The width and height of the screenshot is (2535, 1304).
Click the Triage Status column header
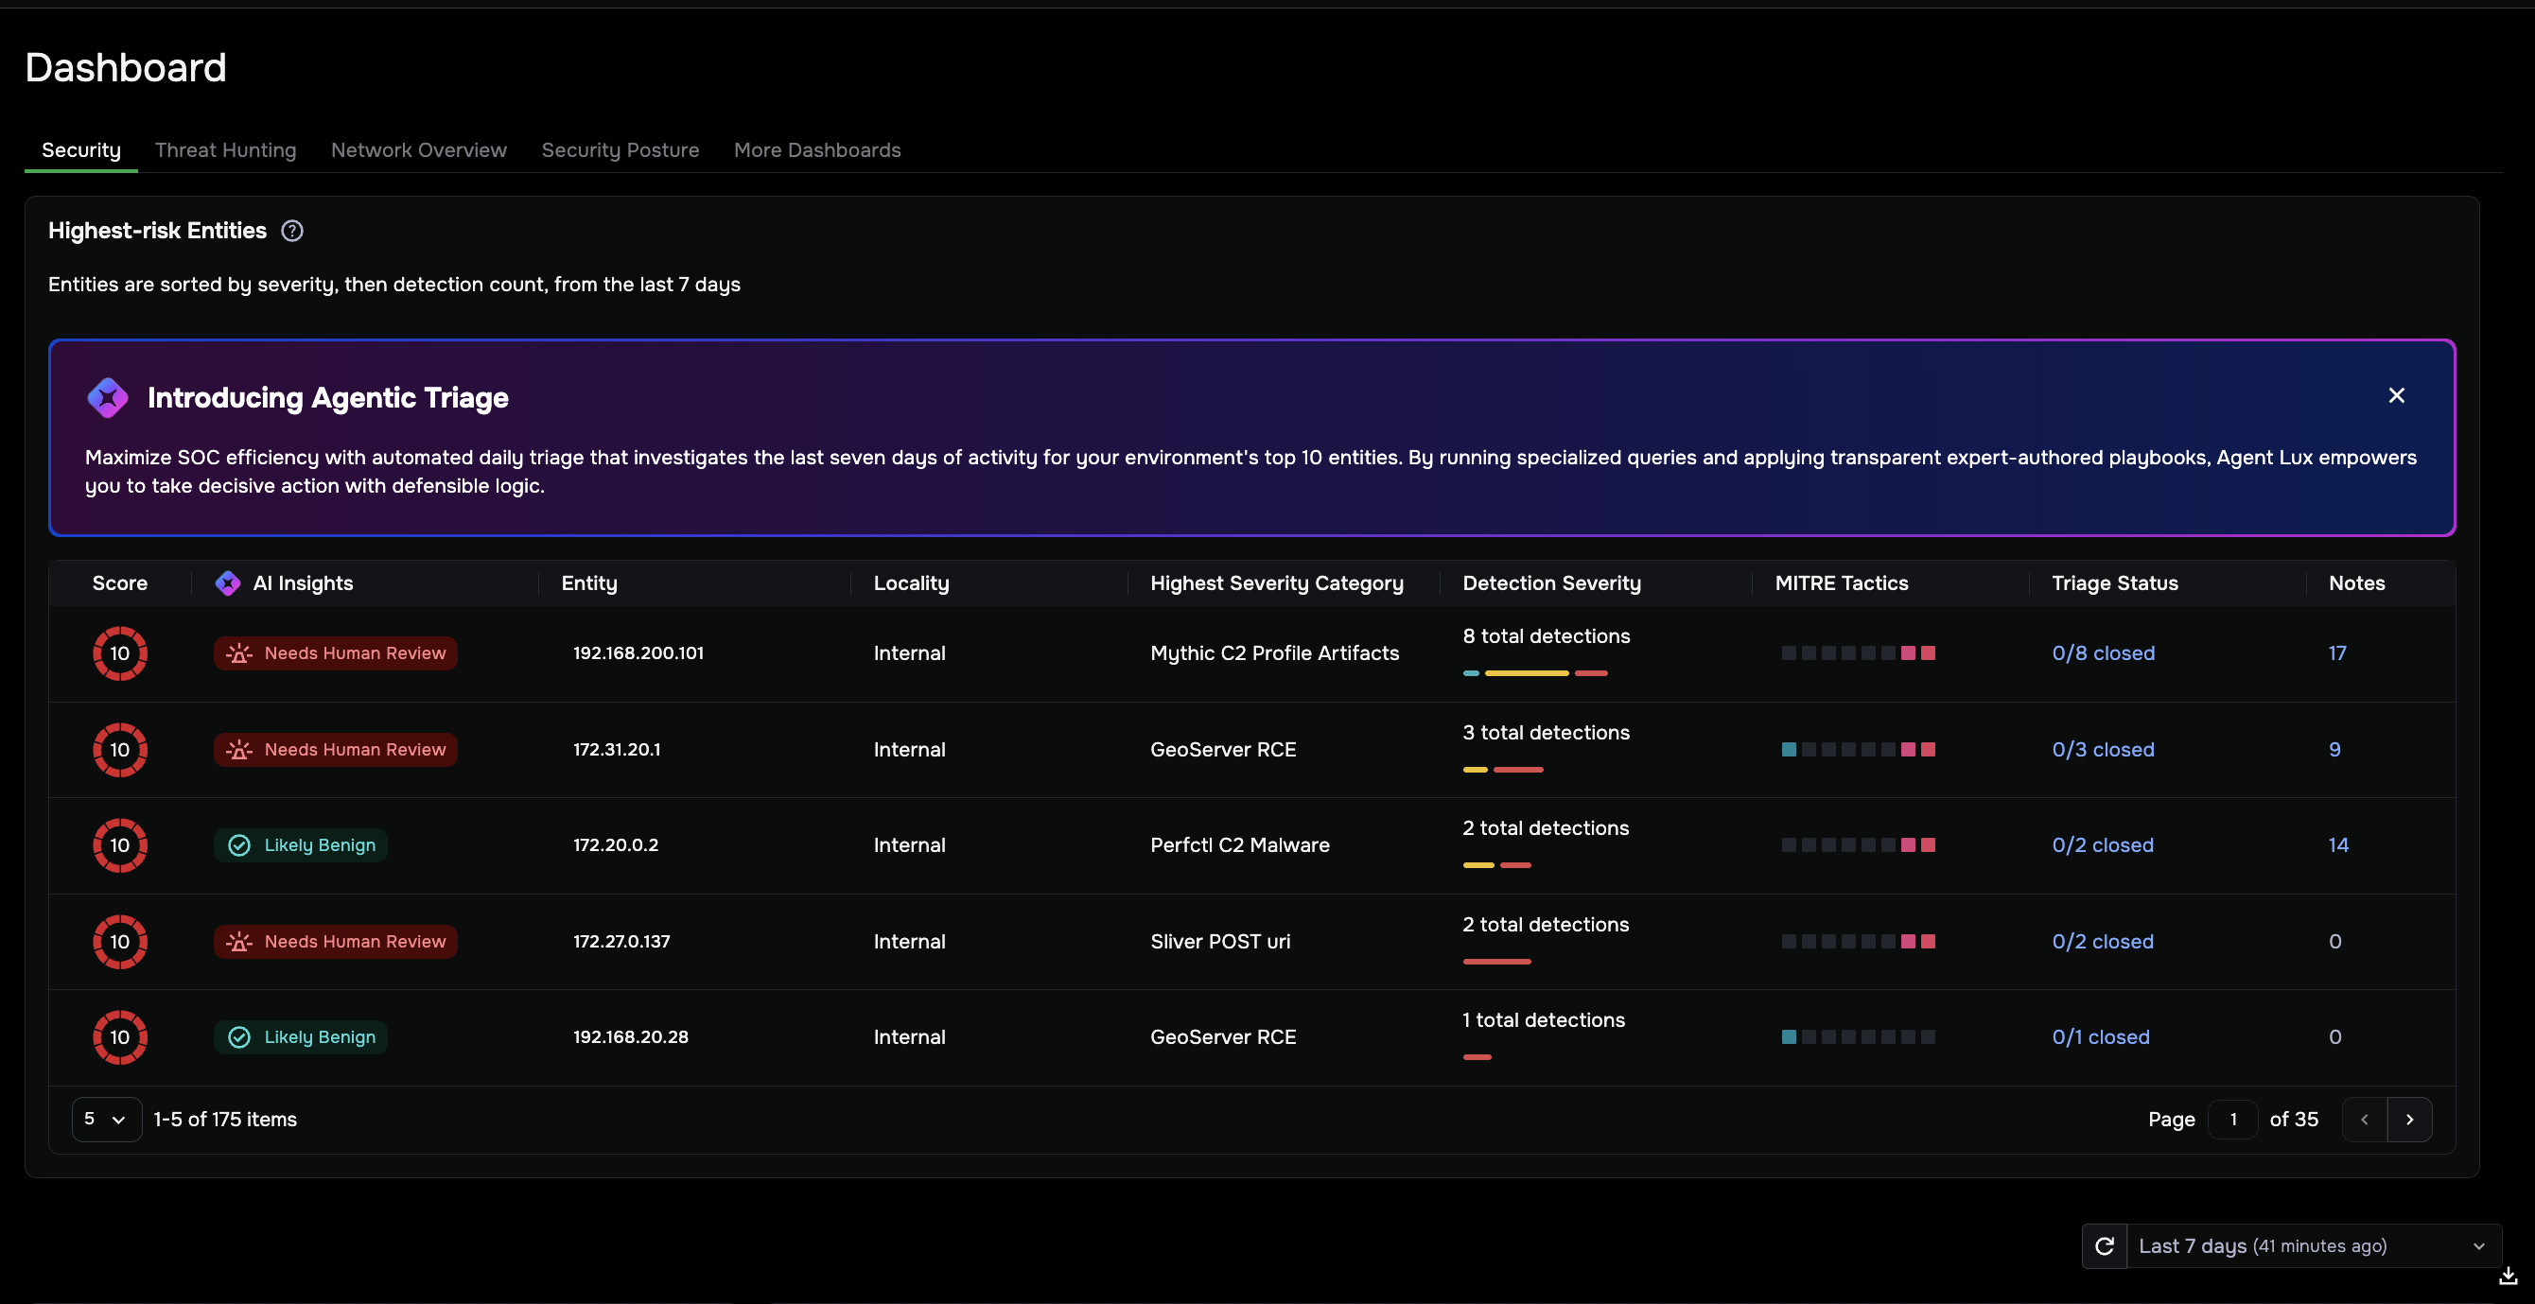coord(2115,582)
